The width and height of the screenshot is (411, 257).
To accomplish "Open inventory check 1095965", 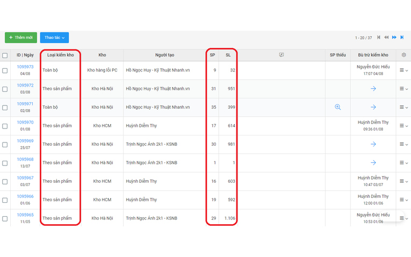I will 25,215.
